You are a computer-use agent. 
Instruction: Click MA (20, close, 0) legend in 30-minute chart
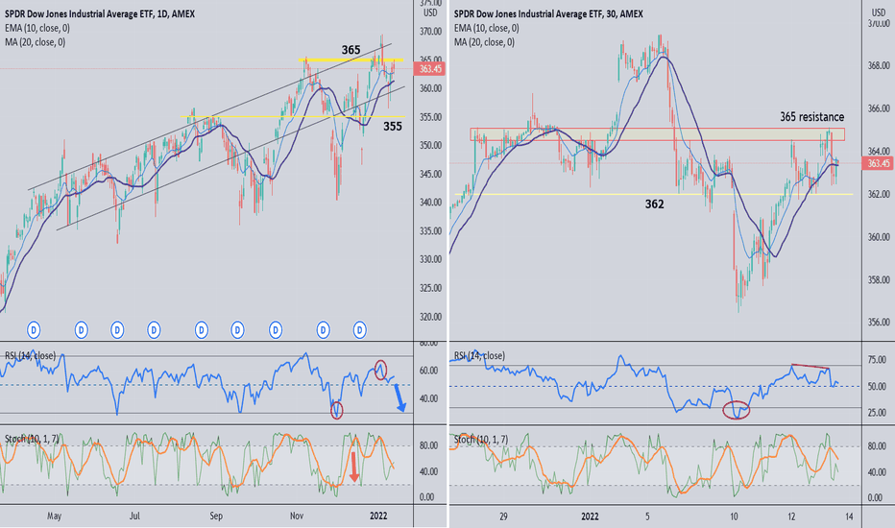pos(484,42)
